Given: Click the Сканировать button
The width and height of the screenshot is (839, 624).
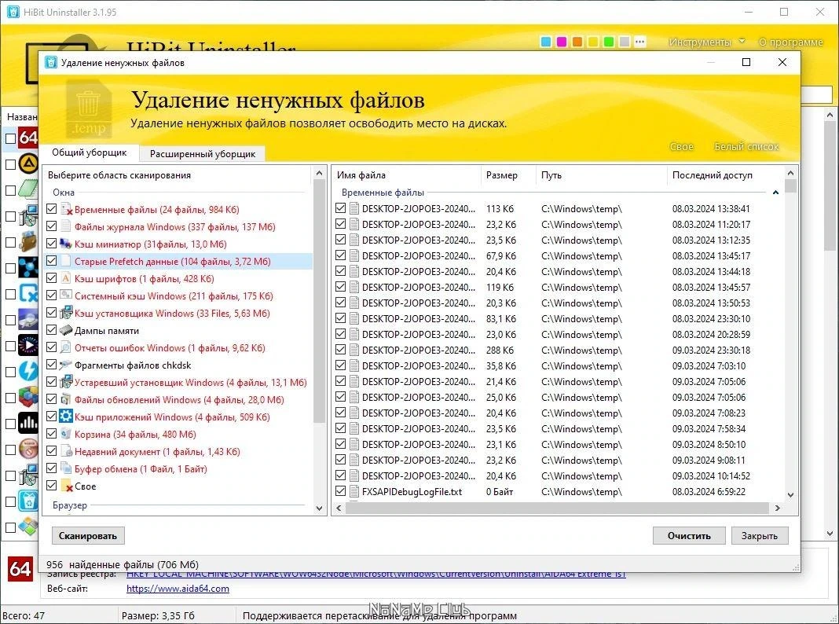Looking at the screenshot, I should 88,536.
